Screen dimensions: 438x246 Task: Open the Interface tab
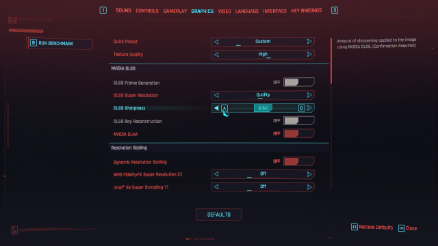point(275,11)
